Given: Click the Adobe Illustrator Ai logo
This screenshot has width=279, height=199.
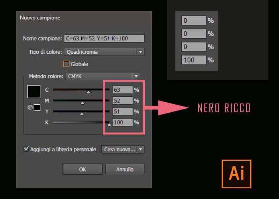Looking at the screenshot, I should click(236, 174).
